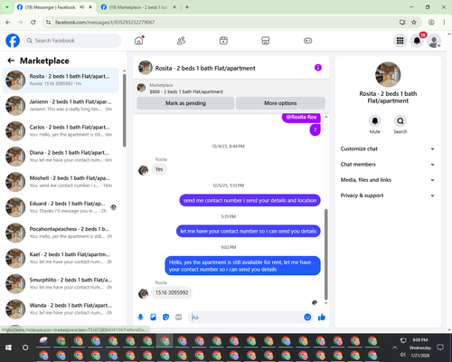Image resolution: width=452 pixels, height=362 pixels.
Task: Open Windows notification center
Action: (440, 348)
